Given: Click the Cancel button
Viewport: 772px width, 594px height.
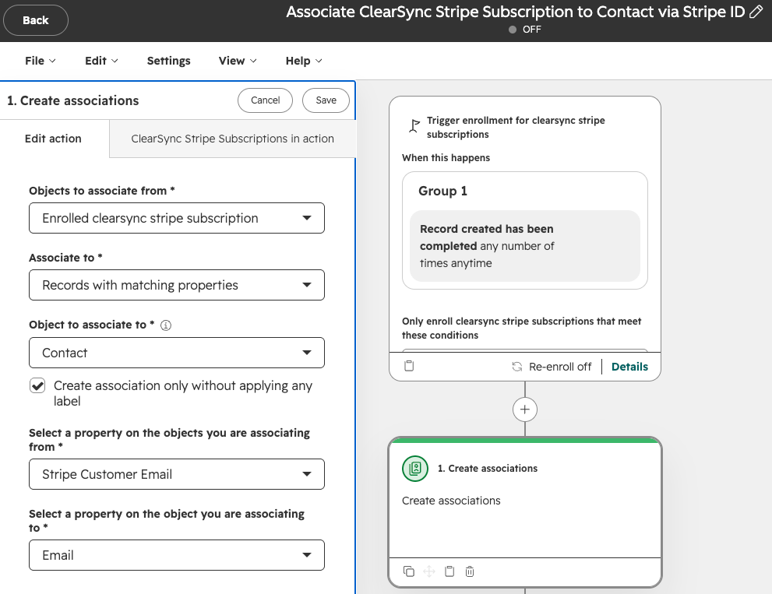Looking at the screenshot, I should (x=266, y=100).
